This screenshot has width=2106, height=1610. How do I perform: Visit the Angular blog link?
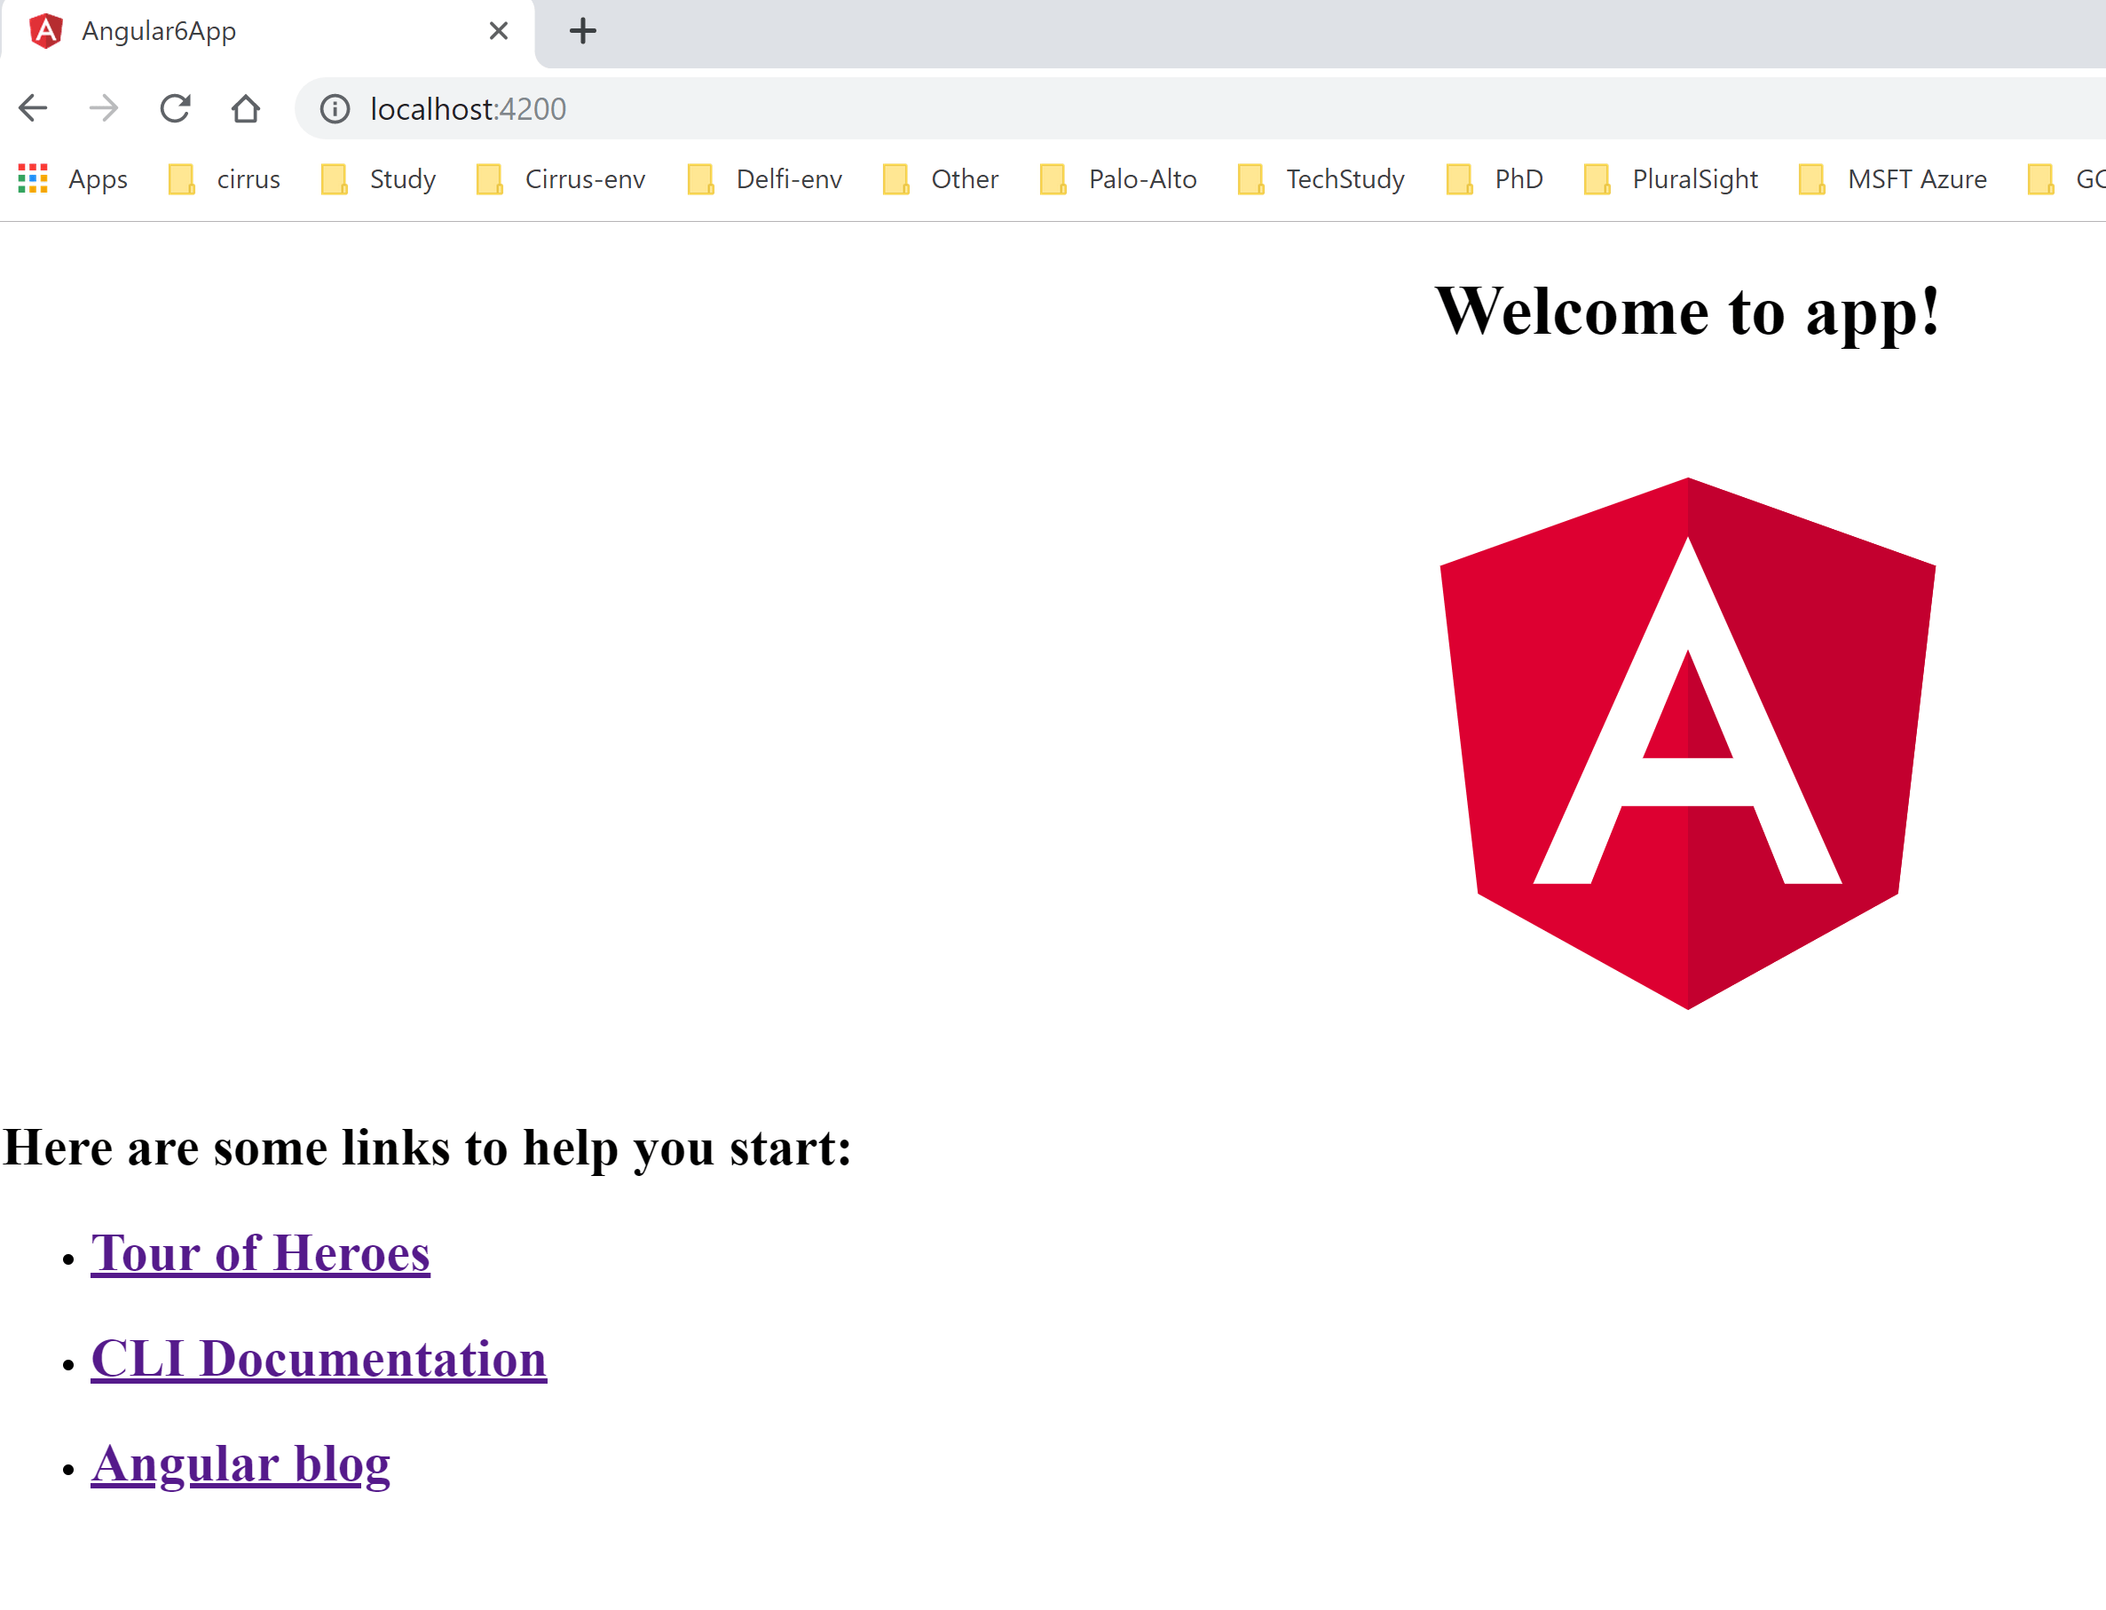click(241, 1464)
